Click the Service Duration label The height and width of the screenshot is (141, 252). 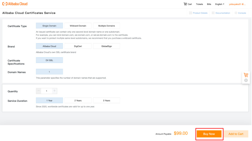[17, 101]
